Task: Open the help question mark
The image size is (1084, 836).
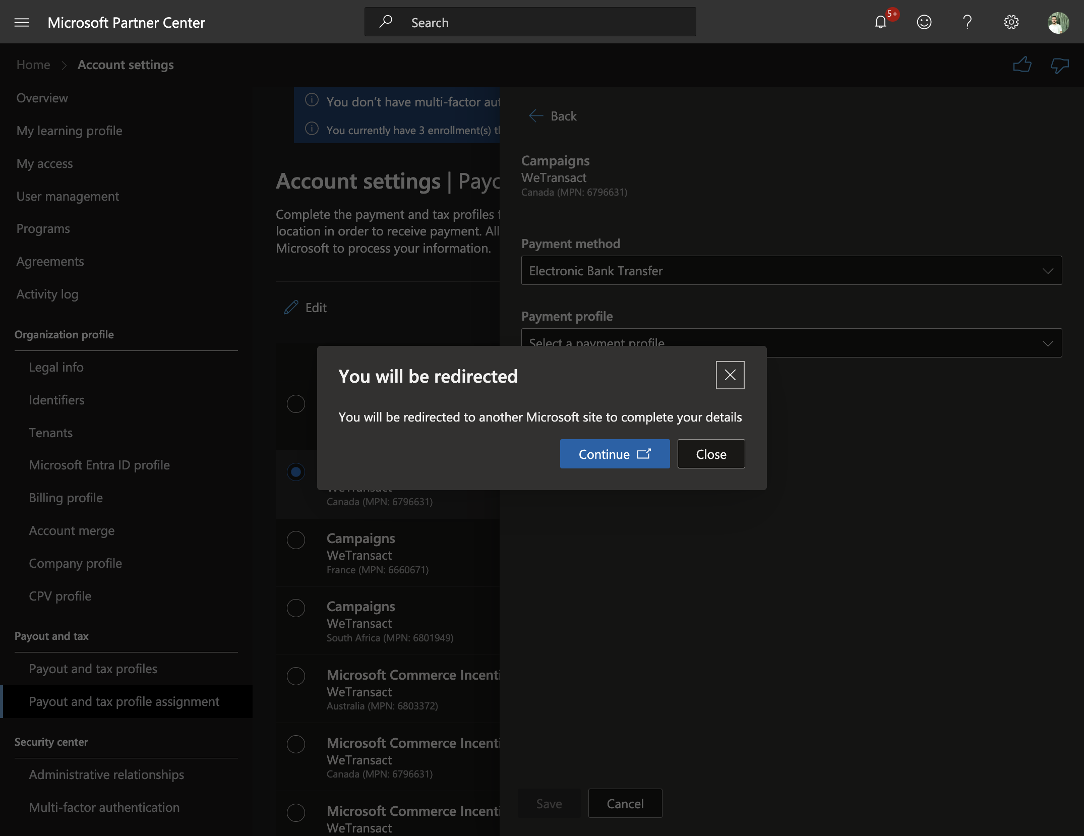Action: tap(968, 22)
